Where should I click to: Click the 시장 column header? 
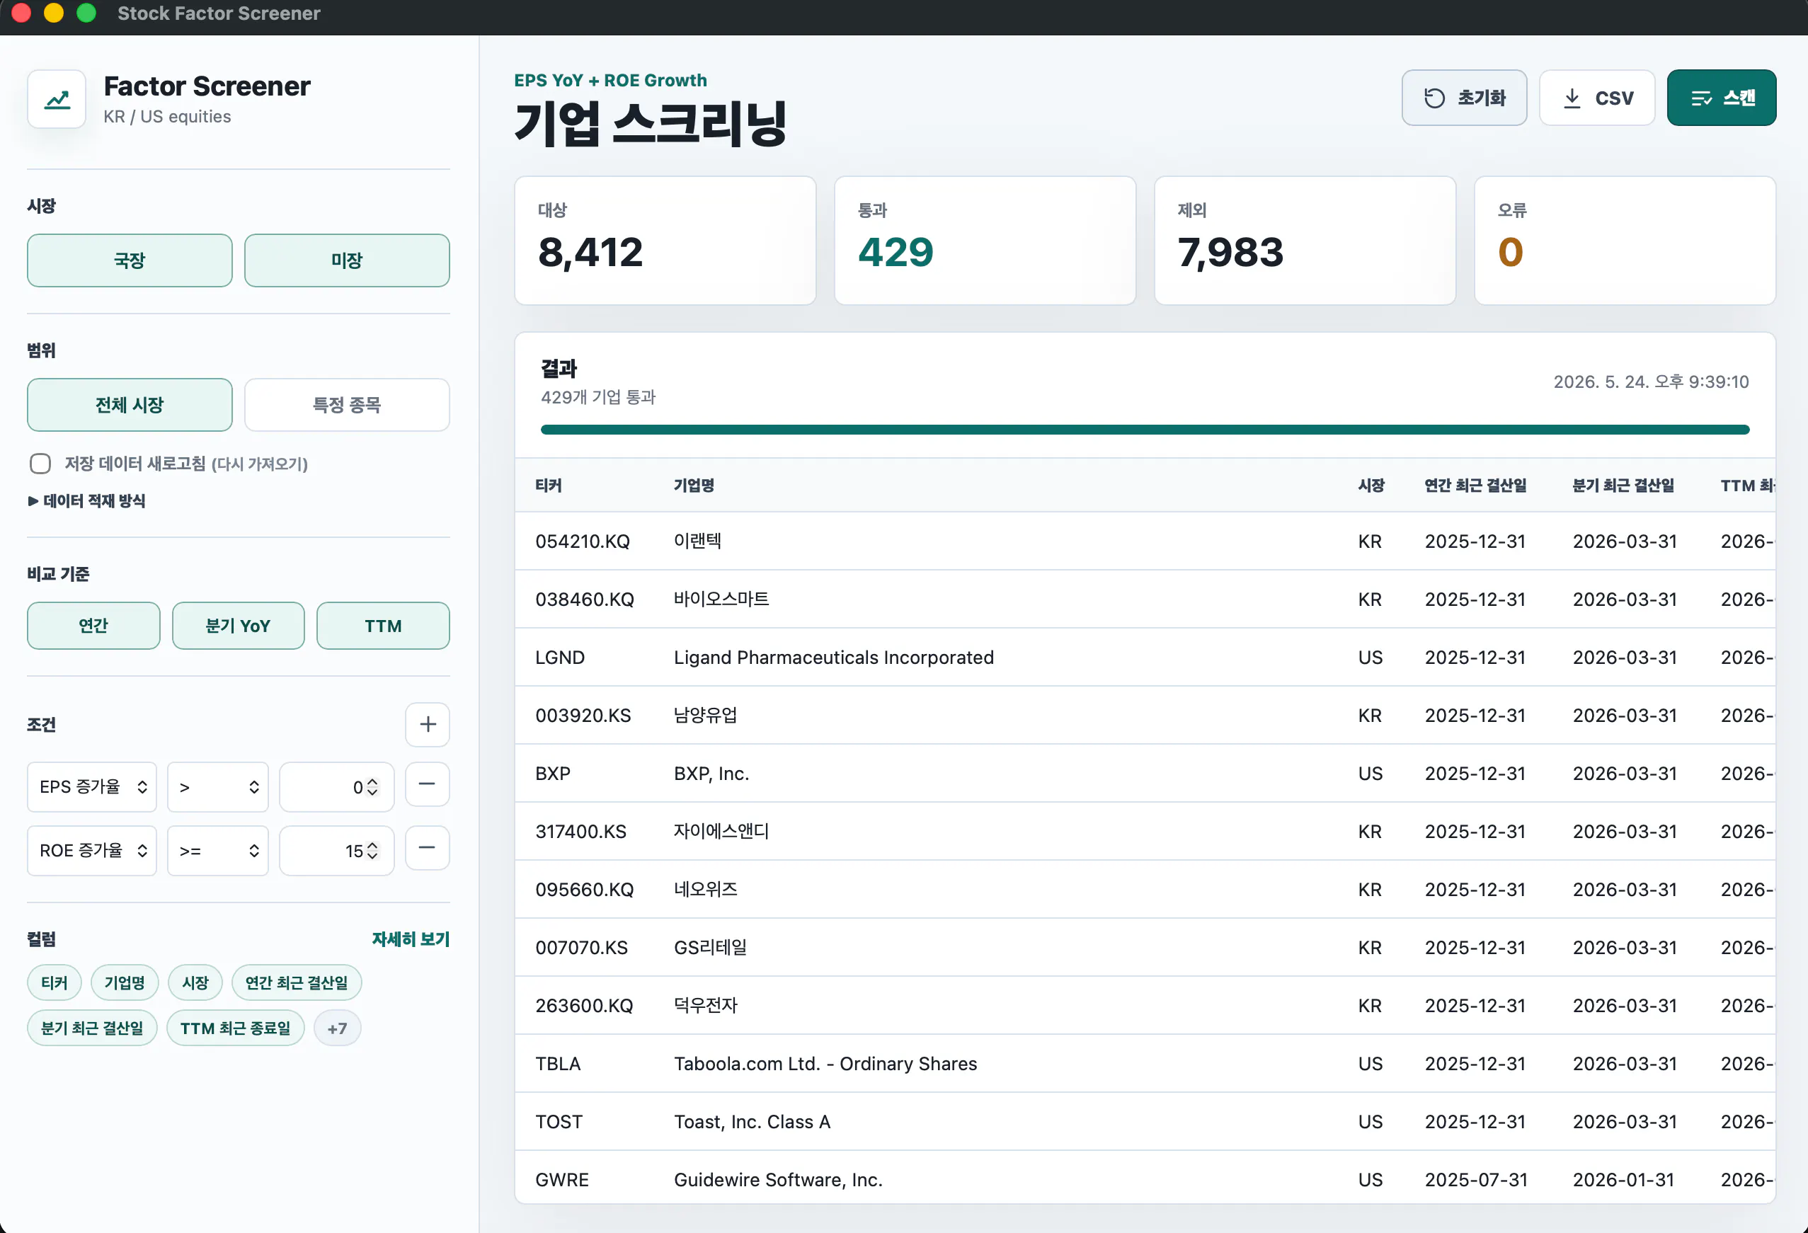(x=1371, y=486)
